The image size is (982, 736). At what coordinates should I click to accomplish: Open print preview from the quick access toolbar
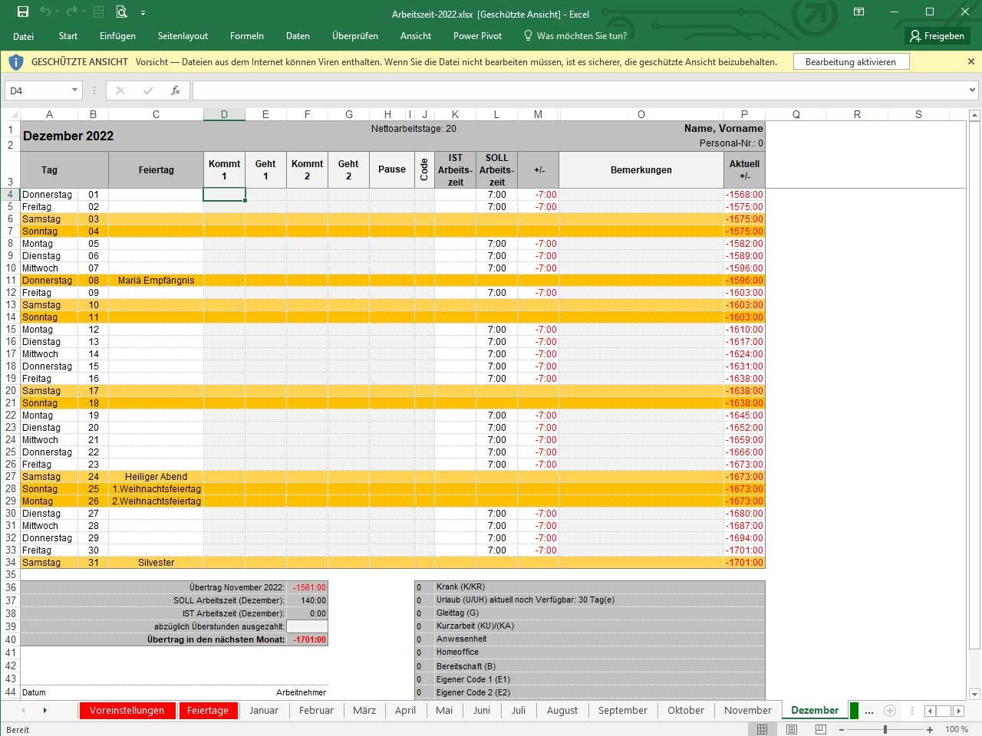[121, 12]
